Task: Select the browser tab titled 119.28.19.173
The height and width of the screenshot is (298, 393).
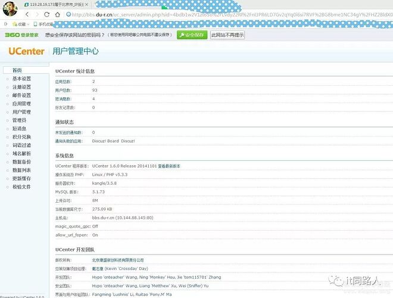Action: coord(55,4)
